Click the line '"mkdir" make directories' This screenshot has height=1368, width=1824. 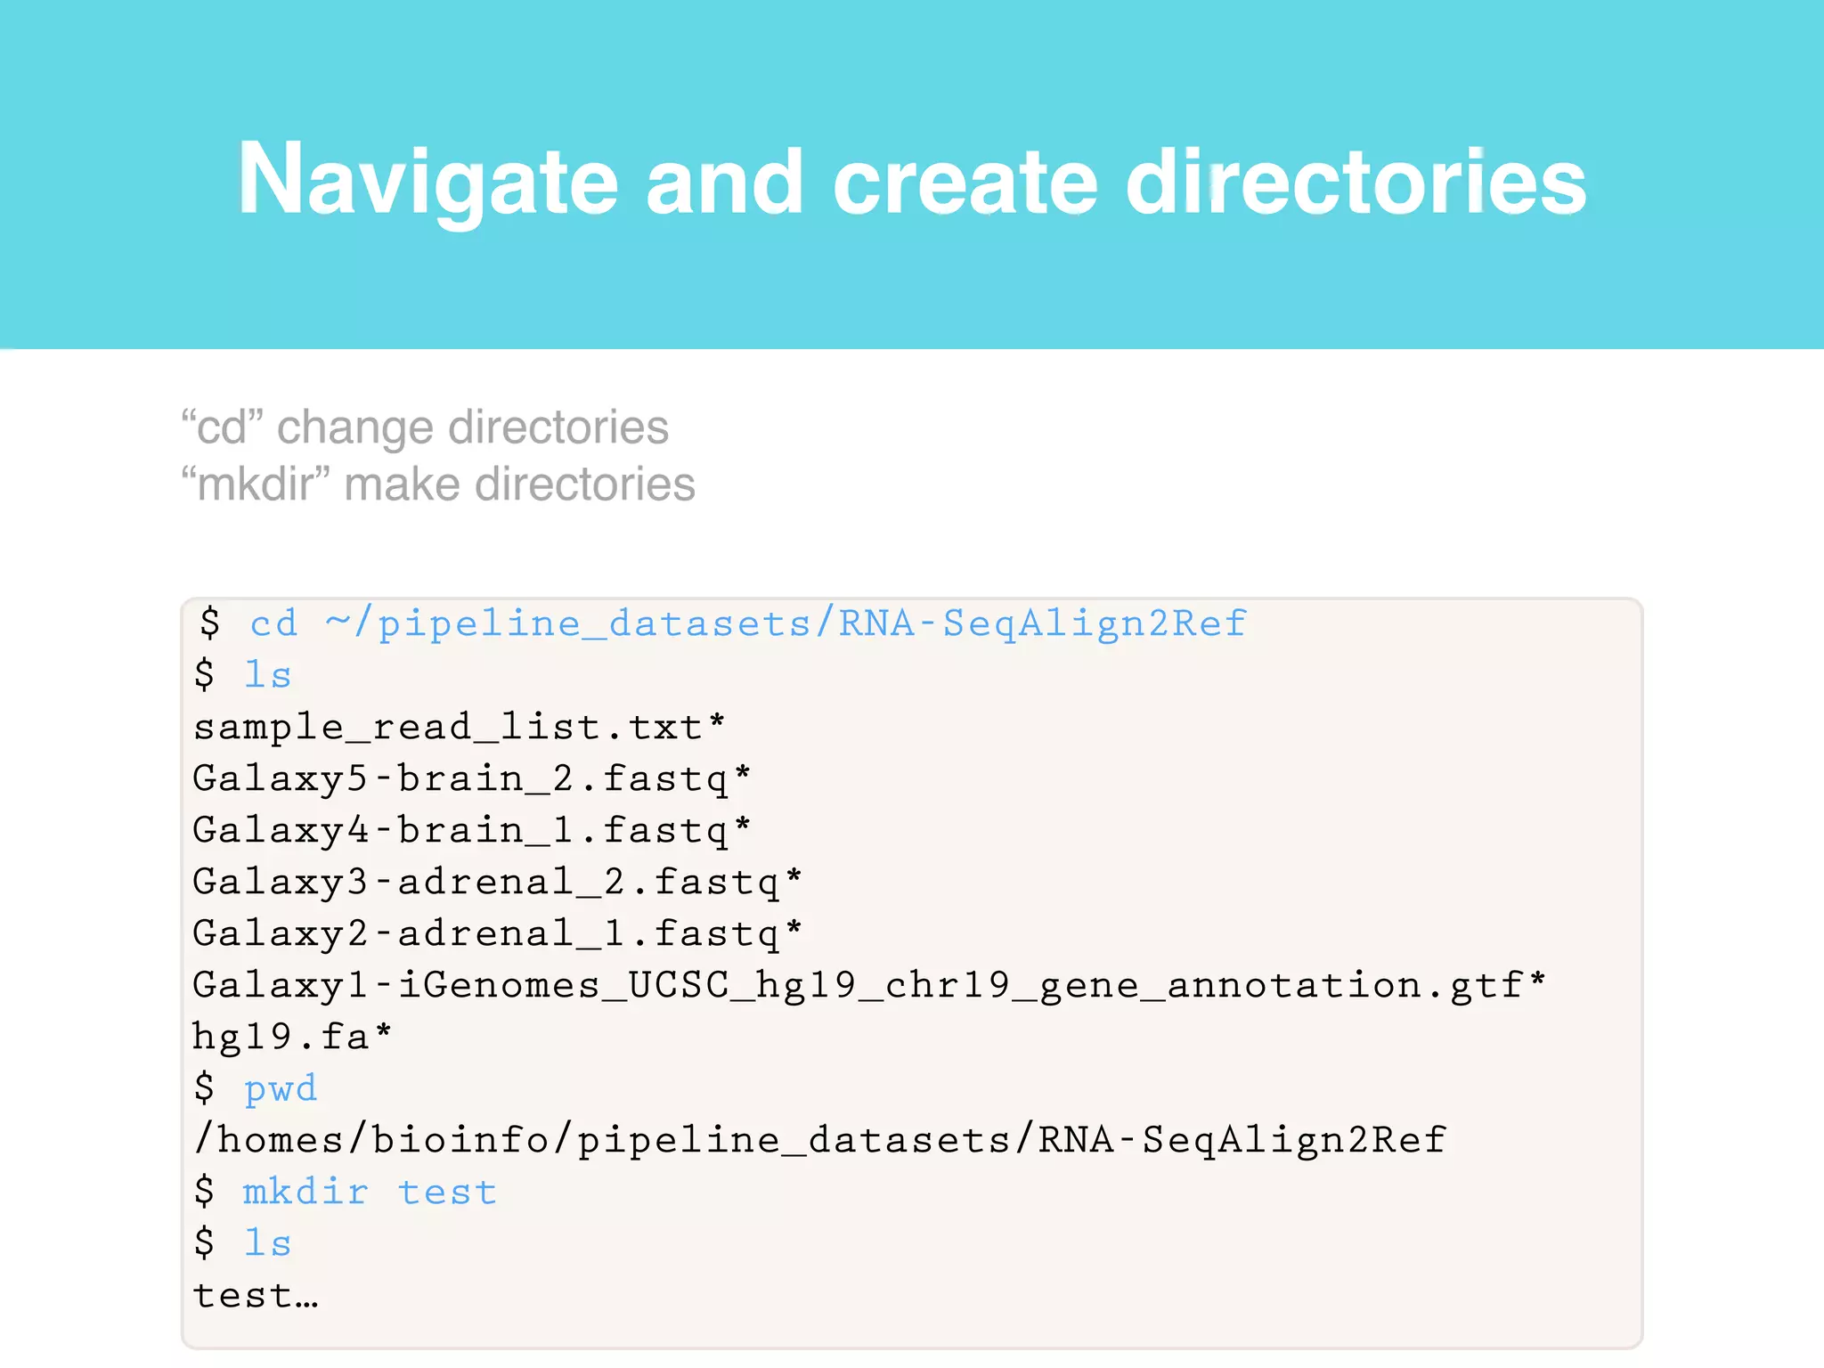438,484
